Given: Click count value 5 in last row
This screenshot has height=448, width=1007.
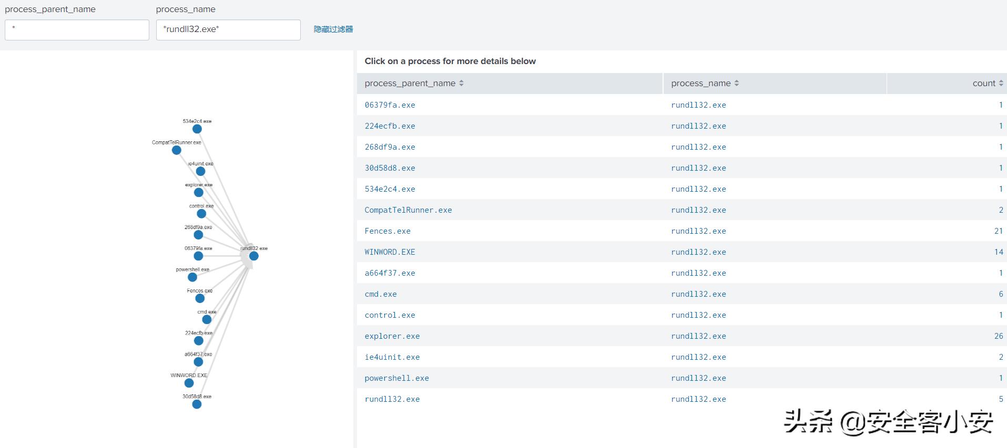Looking at the screenshot, I should click(x=1001, y=399).
